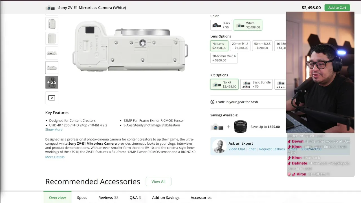Expand the description with More Details
This screenshot has width=361, height=203.
[x=55, y=157]
